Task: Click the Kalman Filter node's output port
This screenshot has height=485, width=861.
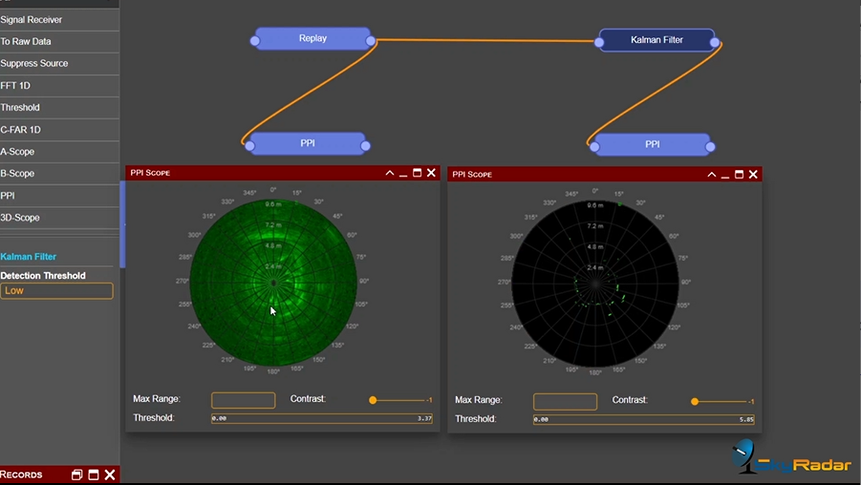Action: (715, 42)
